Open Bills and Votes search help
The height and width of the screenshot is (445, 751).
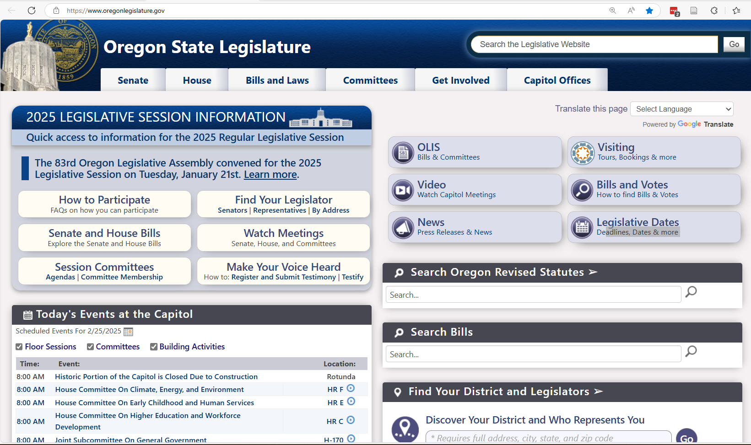(654, 189)
